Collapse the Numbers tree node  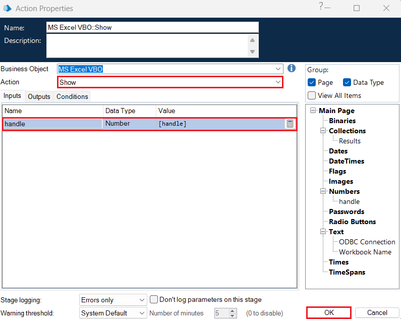323,191
